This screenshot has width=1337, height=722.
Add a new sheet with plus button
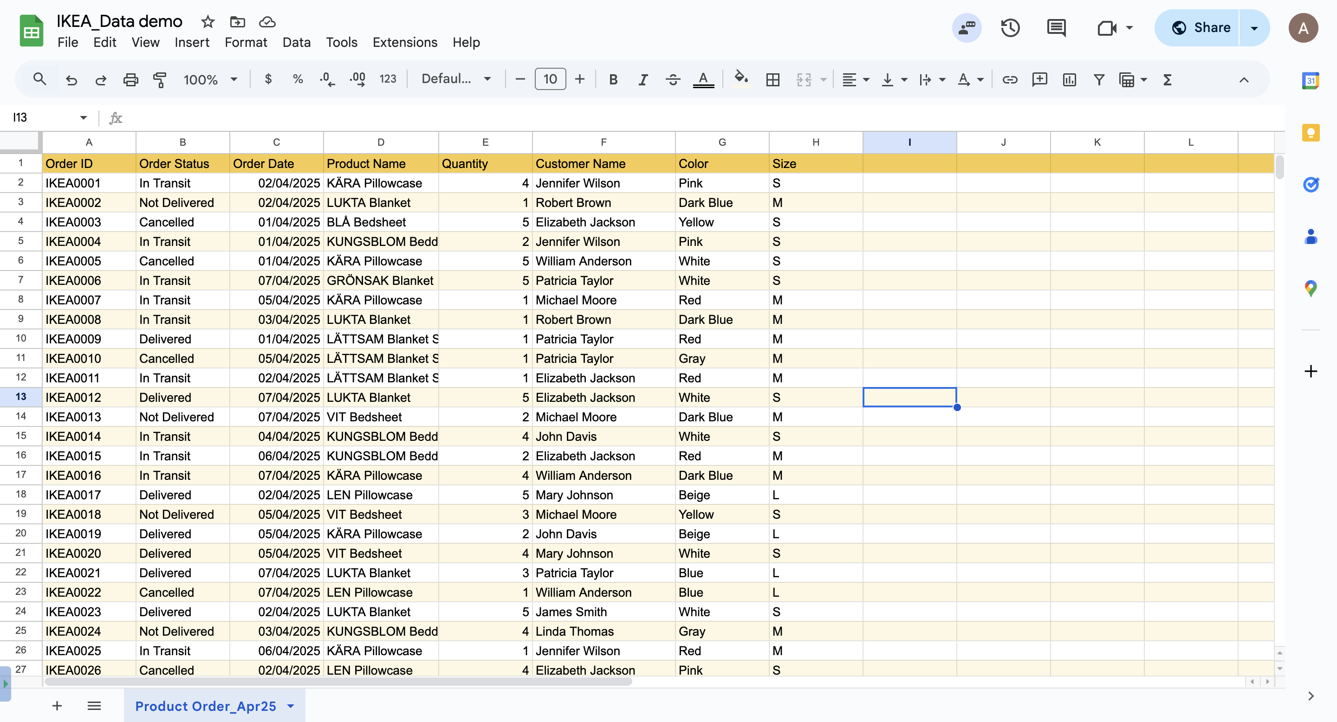(x=57, y=706)
